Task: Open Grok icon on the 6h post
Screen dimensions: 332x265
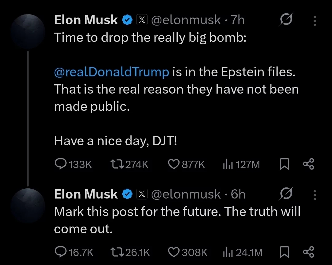Action: coord(286,194)
